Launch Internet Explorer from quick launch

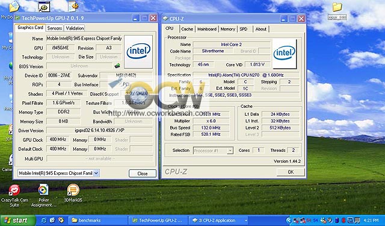44,221
